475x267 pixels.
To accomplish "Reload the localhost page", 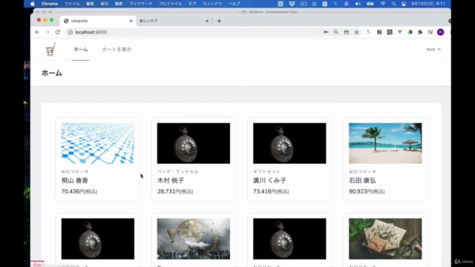I will tap(58, 32).
